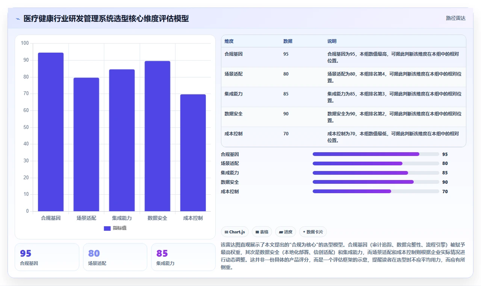Click the 成本控制 progress bar showing 70
Image resolution: width=481 pixels, height=286 pixels.
point(376,192)
